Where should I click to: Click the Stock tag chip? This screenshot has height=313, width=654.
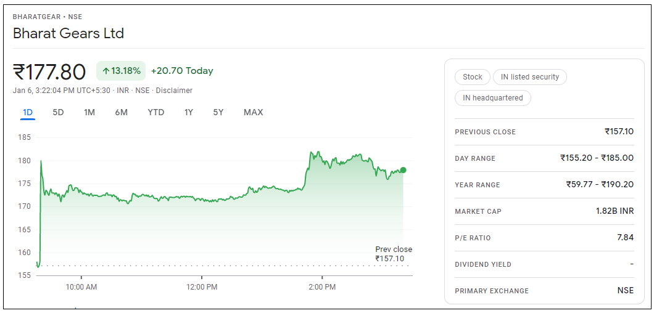[x=473, y=77]
